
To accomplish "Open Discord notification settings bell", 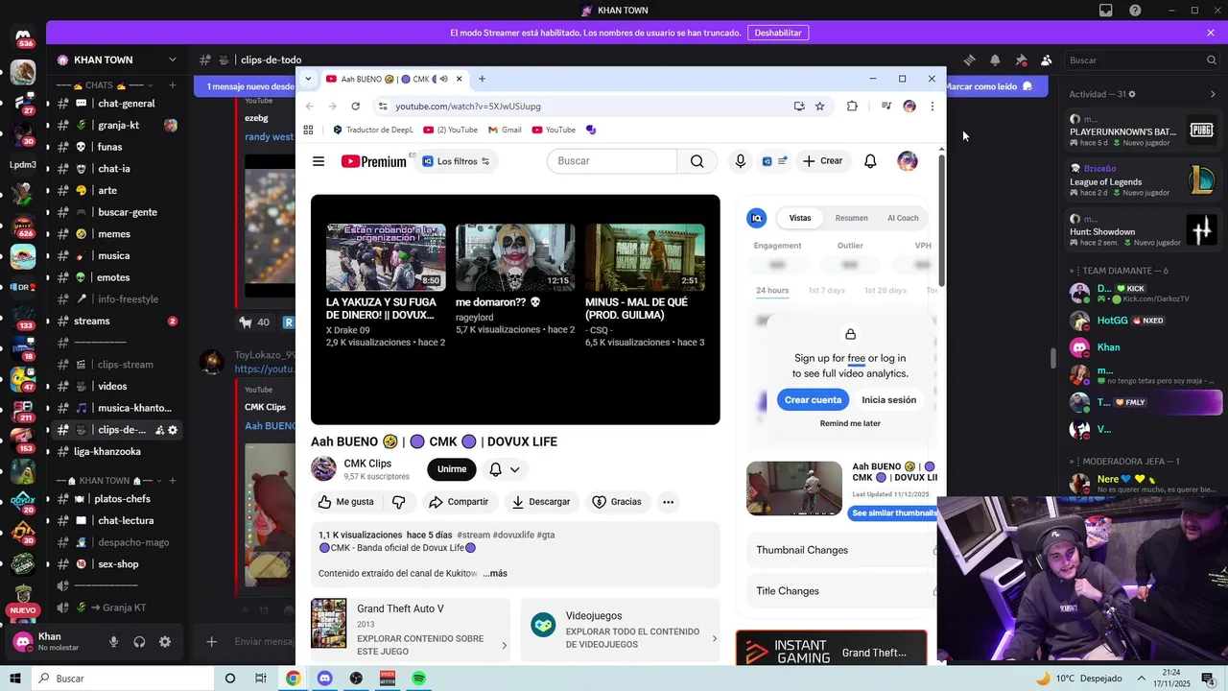I will [x=995, y=60].
